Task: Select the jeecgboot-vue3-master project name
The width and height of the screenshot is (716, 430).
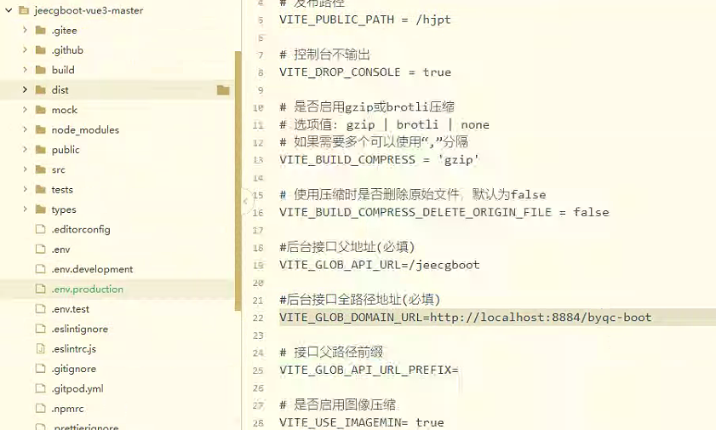Action: tap(89, 10)
